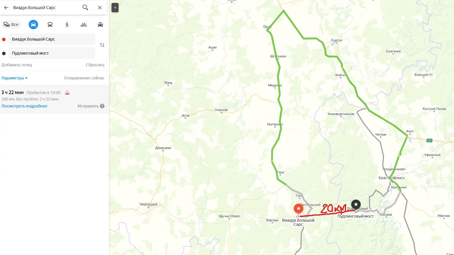This screenshot has height=255, width=454.
Task: Collapse the side panel with arrow button
Action: click(115, 8)
